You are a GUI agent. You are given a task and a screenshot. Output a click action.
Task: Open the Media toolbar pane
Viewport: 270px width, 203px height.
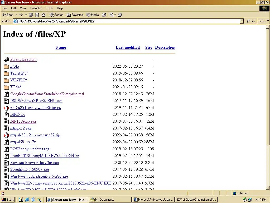click(x=93, y=15)
